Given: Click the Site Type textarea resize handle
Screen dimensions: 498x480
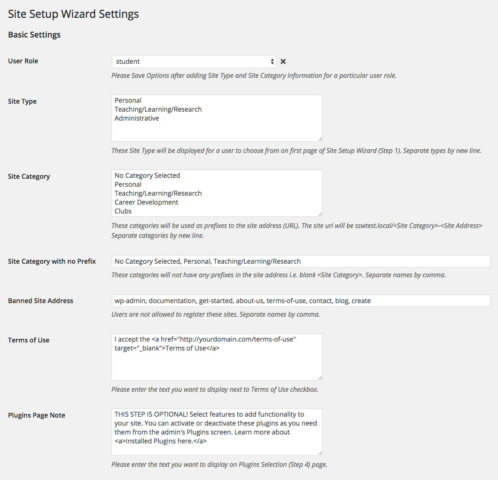Looking at the screenshot, I should pyautogui.click(x=320, y=139).
